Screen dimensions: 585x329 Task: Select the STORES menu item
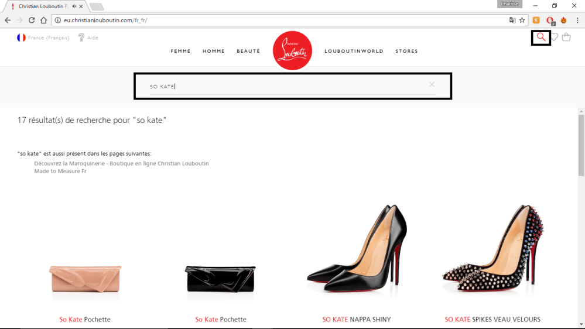[406, 51]
